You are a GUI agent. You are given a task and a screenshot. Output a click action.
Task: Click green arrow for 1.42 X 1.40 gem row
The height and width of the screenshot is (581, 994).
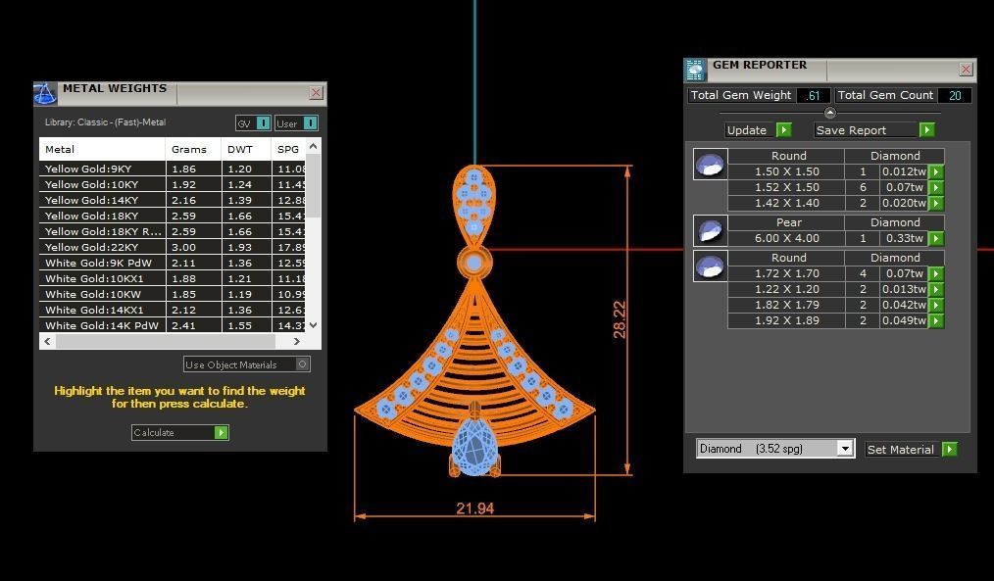[x=936, y=204]
